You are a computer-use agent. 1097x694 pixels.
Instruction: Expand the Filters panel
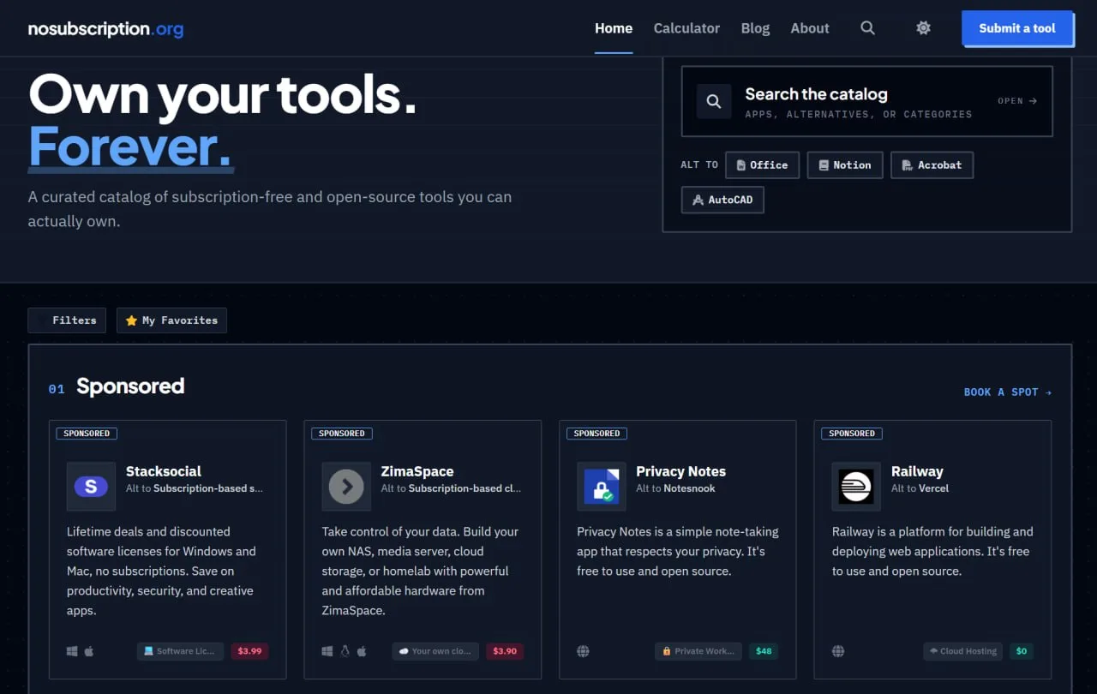67,320
